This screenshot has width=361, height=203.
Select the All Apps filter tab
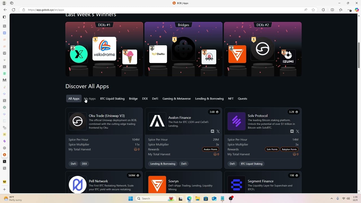(x=74, y=99)
